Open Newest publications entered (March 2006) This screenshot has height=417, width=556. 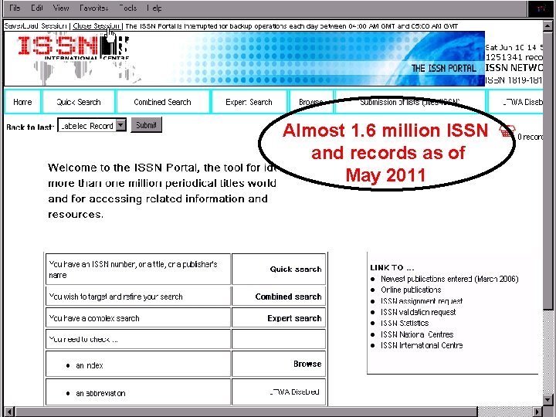coord(449,279)
